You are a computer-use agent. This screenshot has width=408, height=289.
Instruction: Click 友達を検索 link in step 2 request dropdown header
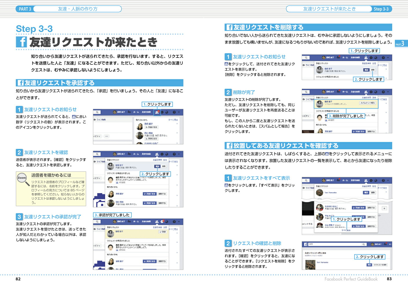point(157,160)
